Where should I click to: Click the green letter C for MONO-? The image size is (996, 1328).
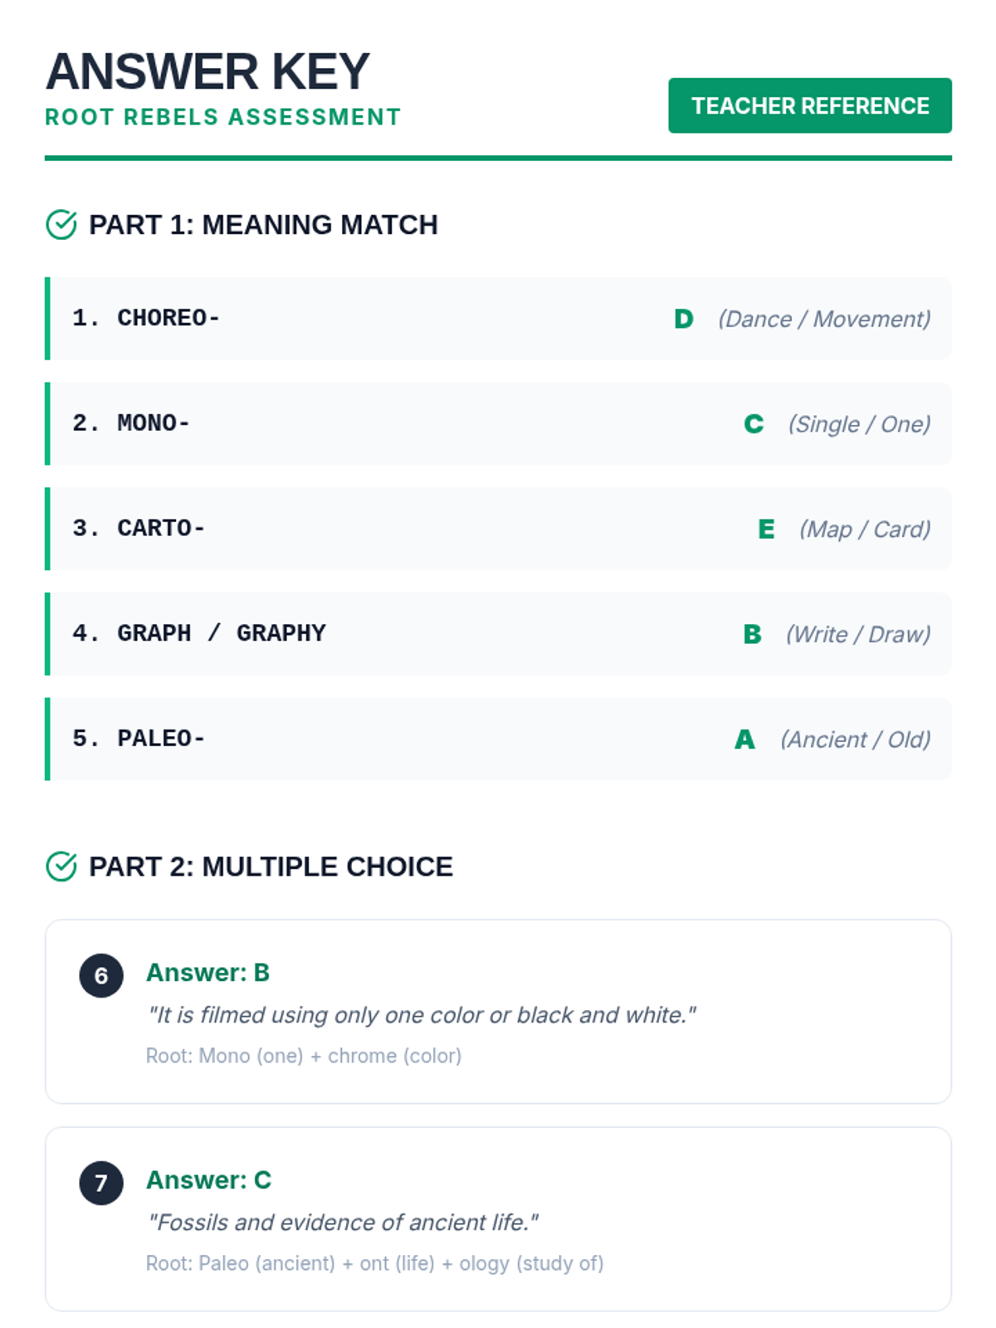click(753, 424)
